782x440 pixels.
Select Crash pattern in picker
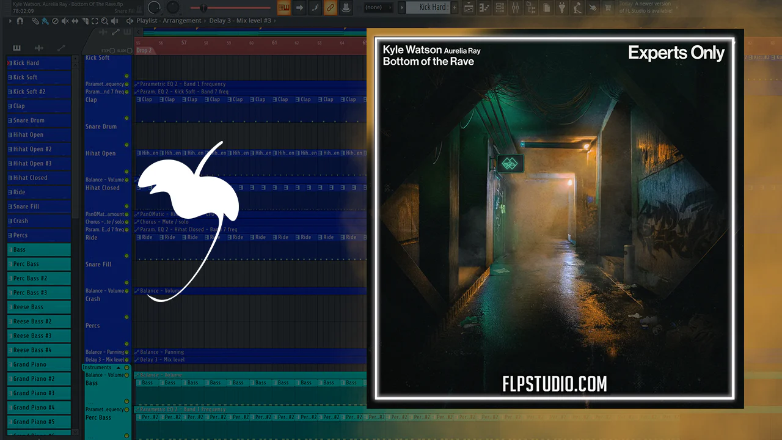(x=39, y=221)
